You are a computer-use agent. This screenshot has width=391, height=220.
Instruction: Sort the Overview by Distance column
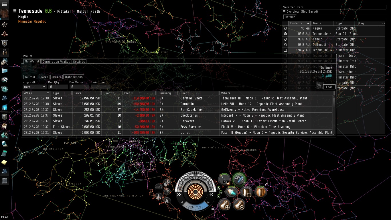(x=299, y=23)
